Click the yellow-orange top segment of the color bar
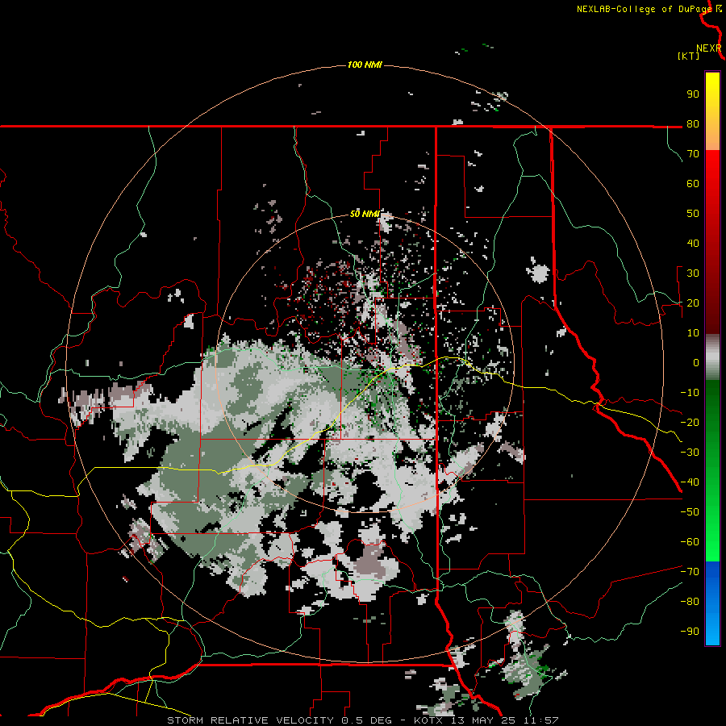 (x=712, y=111)
